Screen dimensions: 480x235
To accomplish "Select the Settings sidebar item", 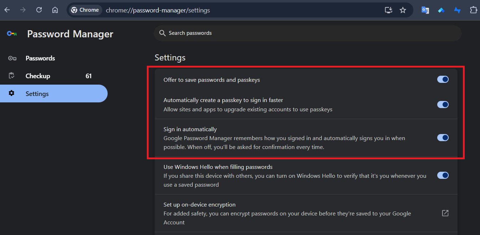I will point(37,94).
